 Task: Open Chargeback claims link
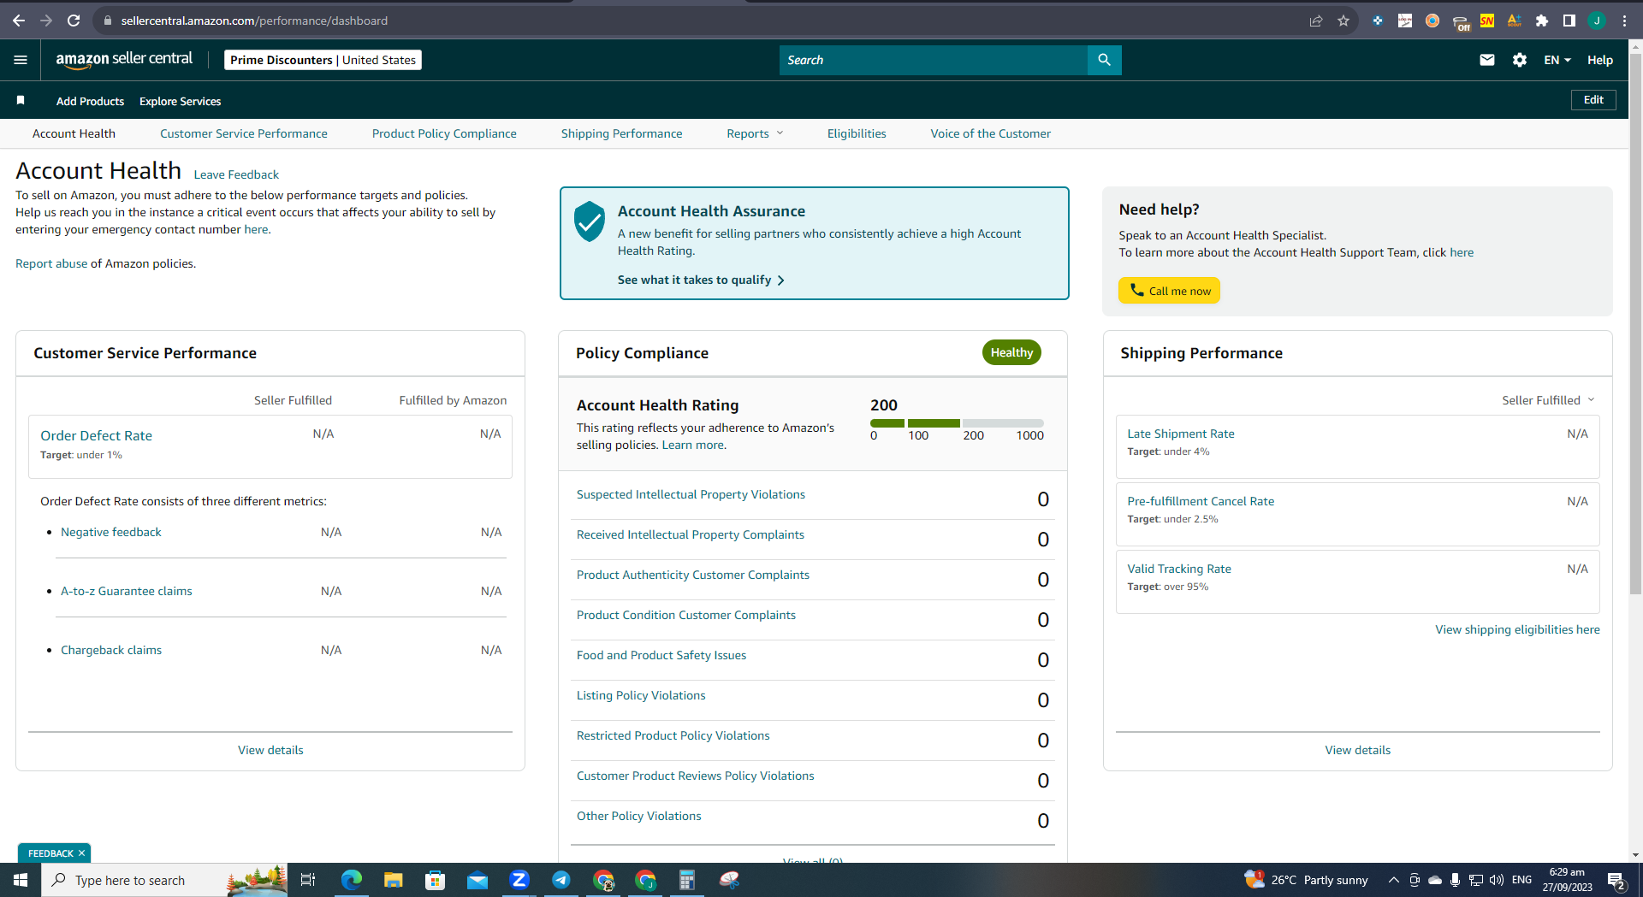pos(111,650)
